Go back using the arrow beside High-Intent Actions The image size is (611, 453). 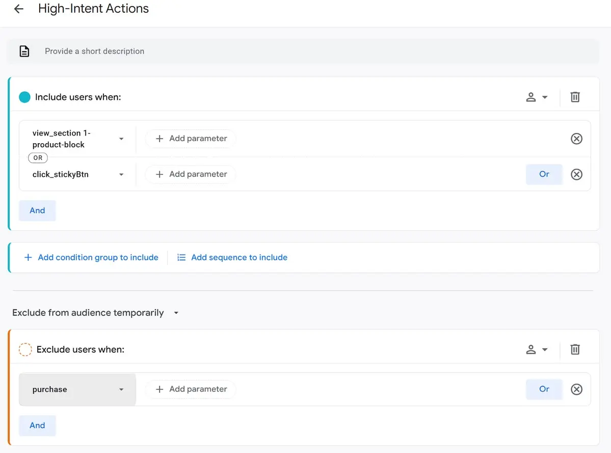[x=19, y=9]
